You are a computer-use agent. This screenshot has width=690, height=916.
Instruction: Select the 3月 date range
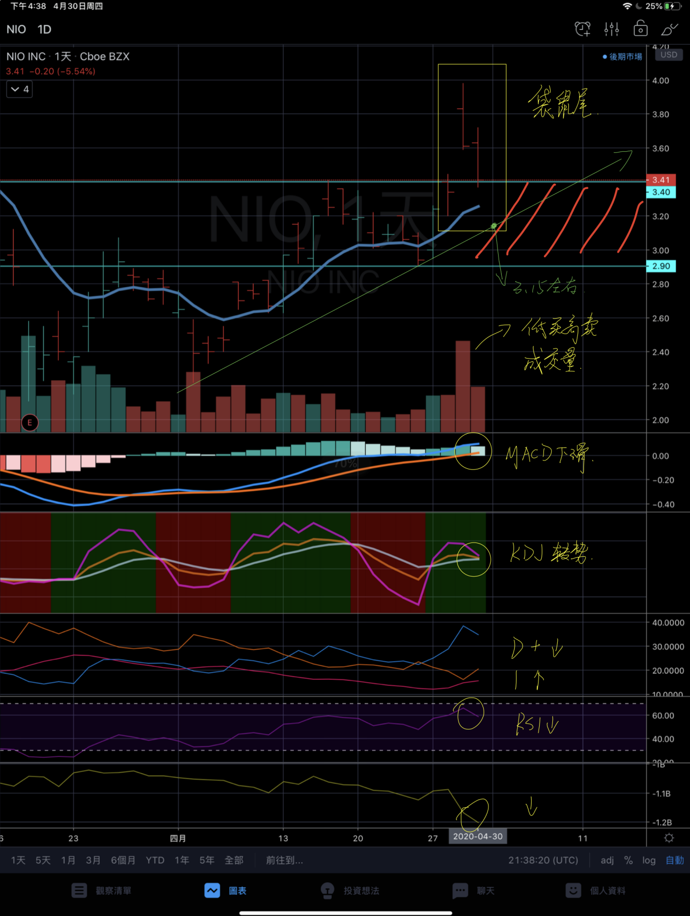[93, 860]
